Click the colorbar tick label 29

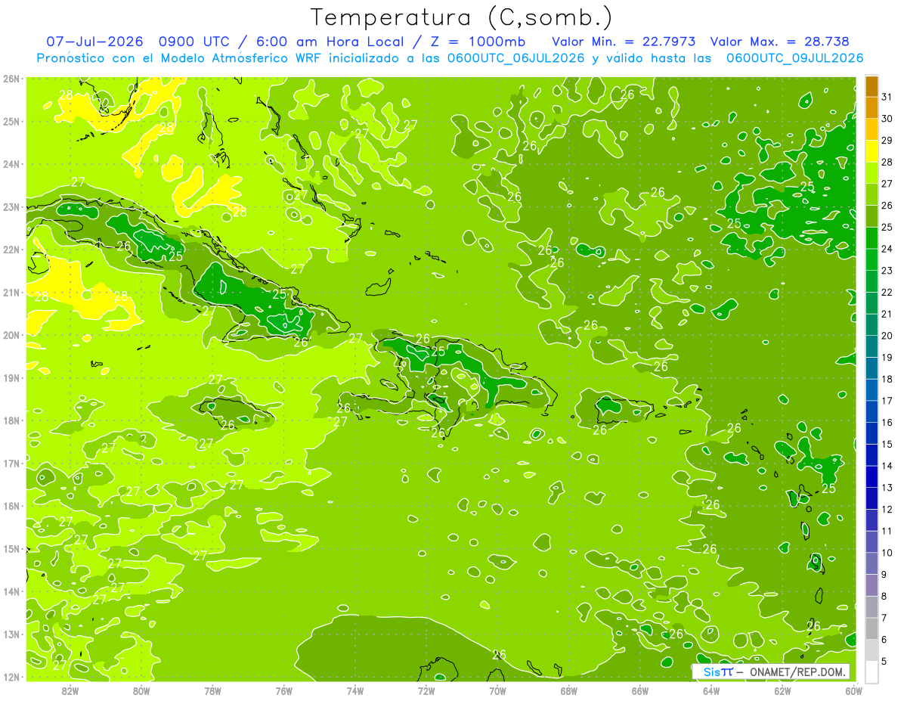[887, 141]
